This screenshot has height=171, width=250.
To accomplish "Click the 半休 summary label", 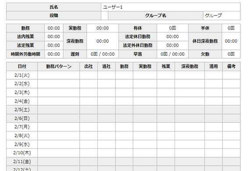I will (x=205, y=28).
